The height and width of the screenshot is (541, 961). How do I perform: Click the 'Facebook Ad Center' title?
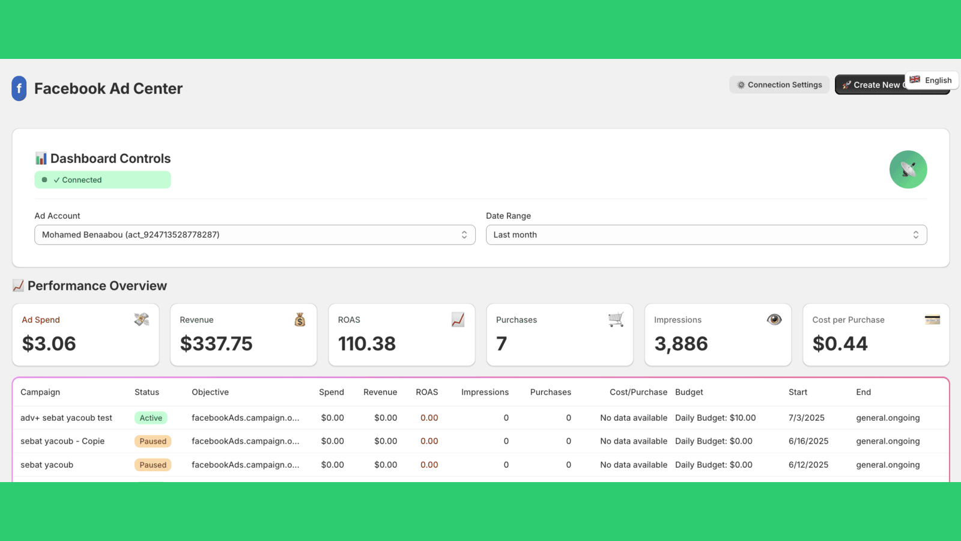pos(108,88)
